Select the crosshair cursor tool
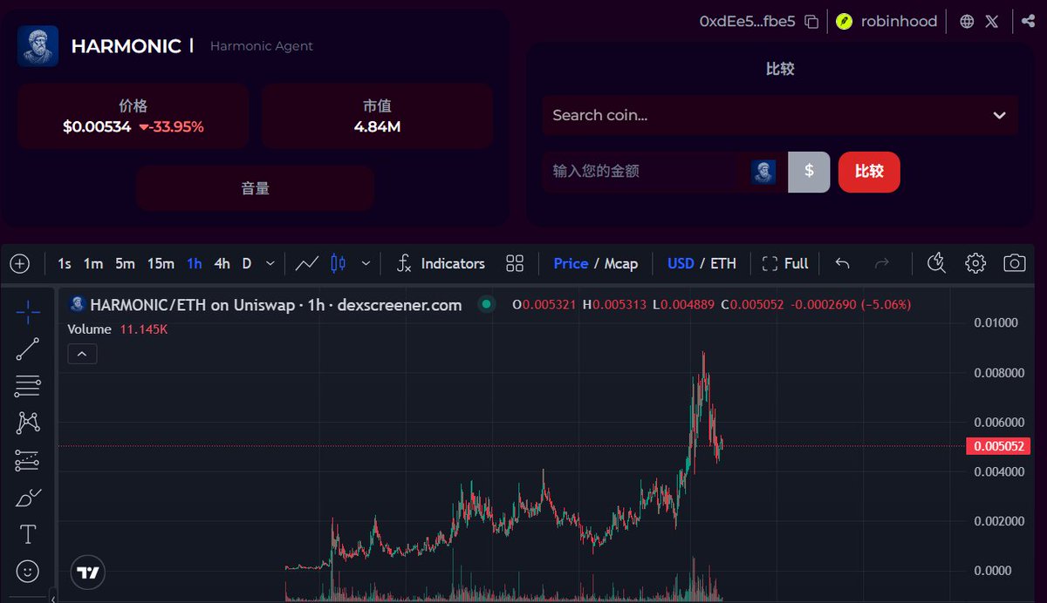 pyautogui.click(x=28, y=311)
